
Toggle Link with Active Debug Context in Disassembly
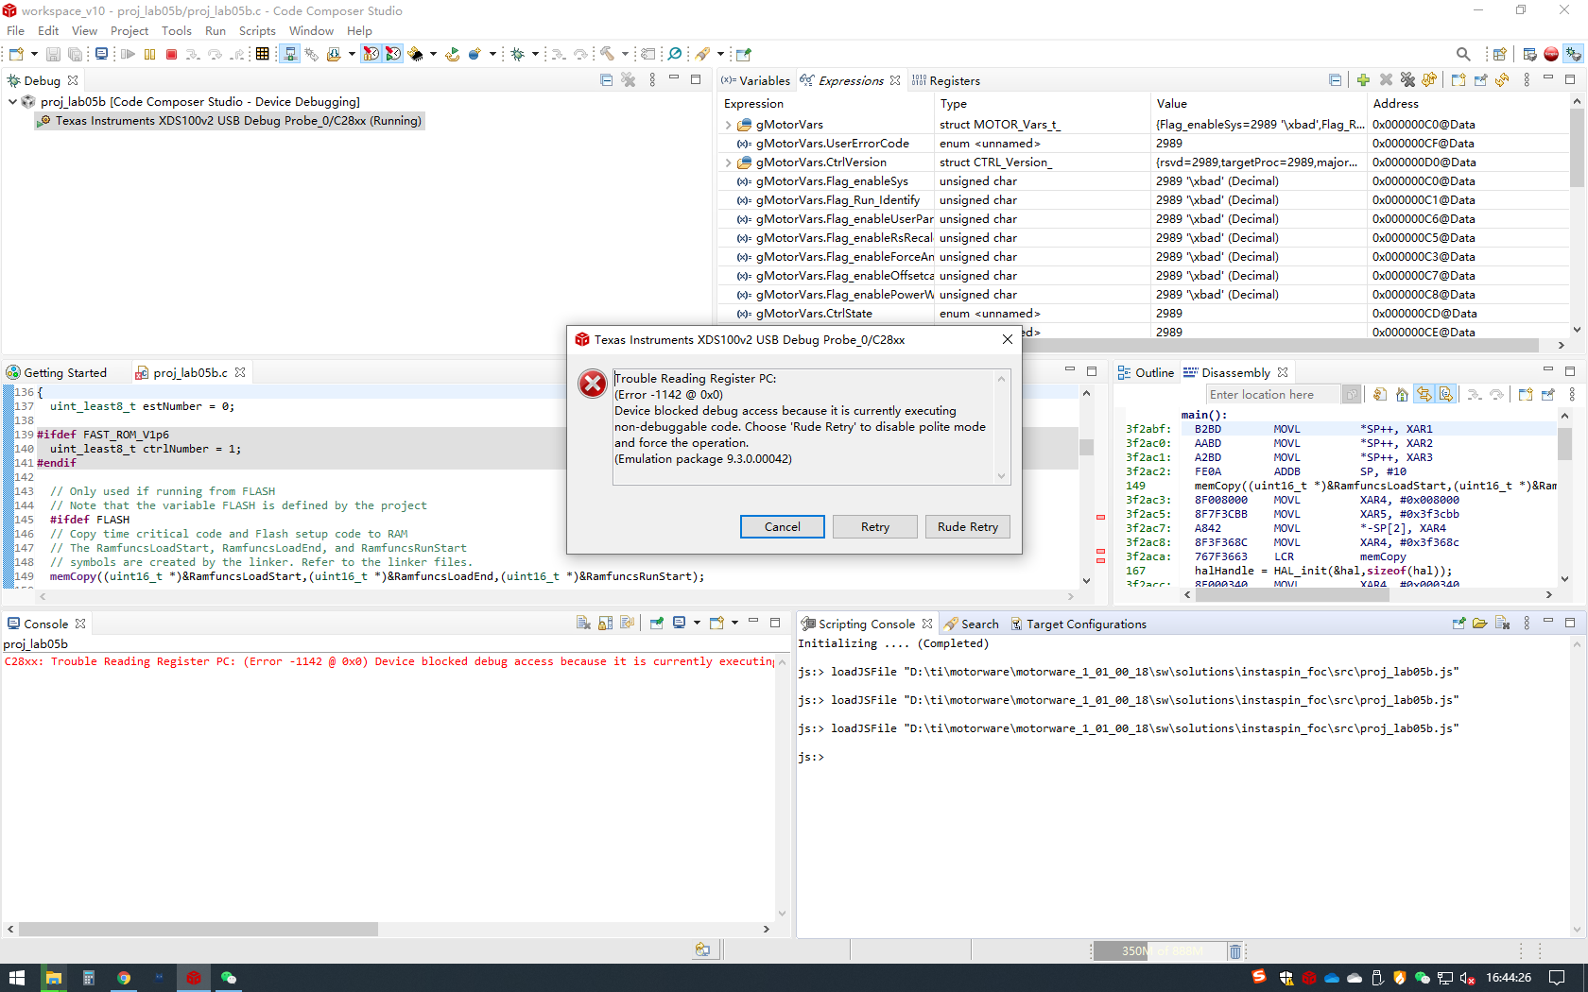[x=1424, y=395]
